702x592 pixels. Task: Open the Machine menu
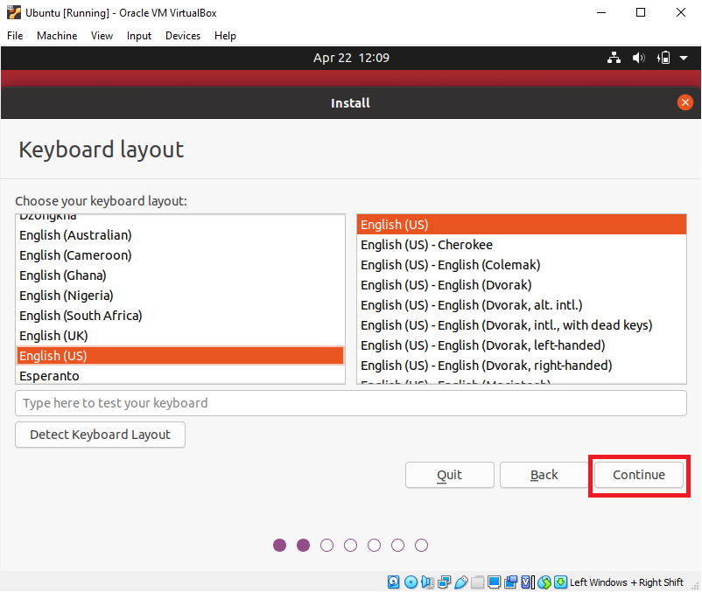pos(57,36)
